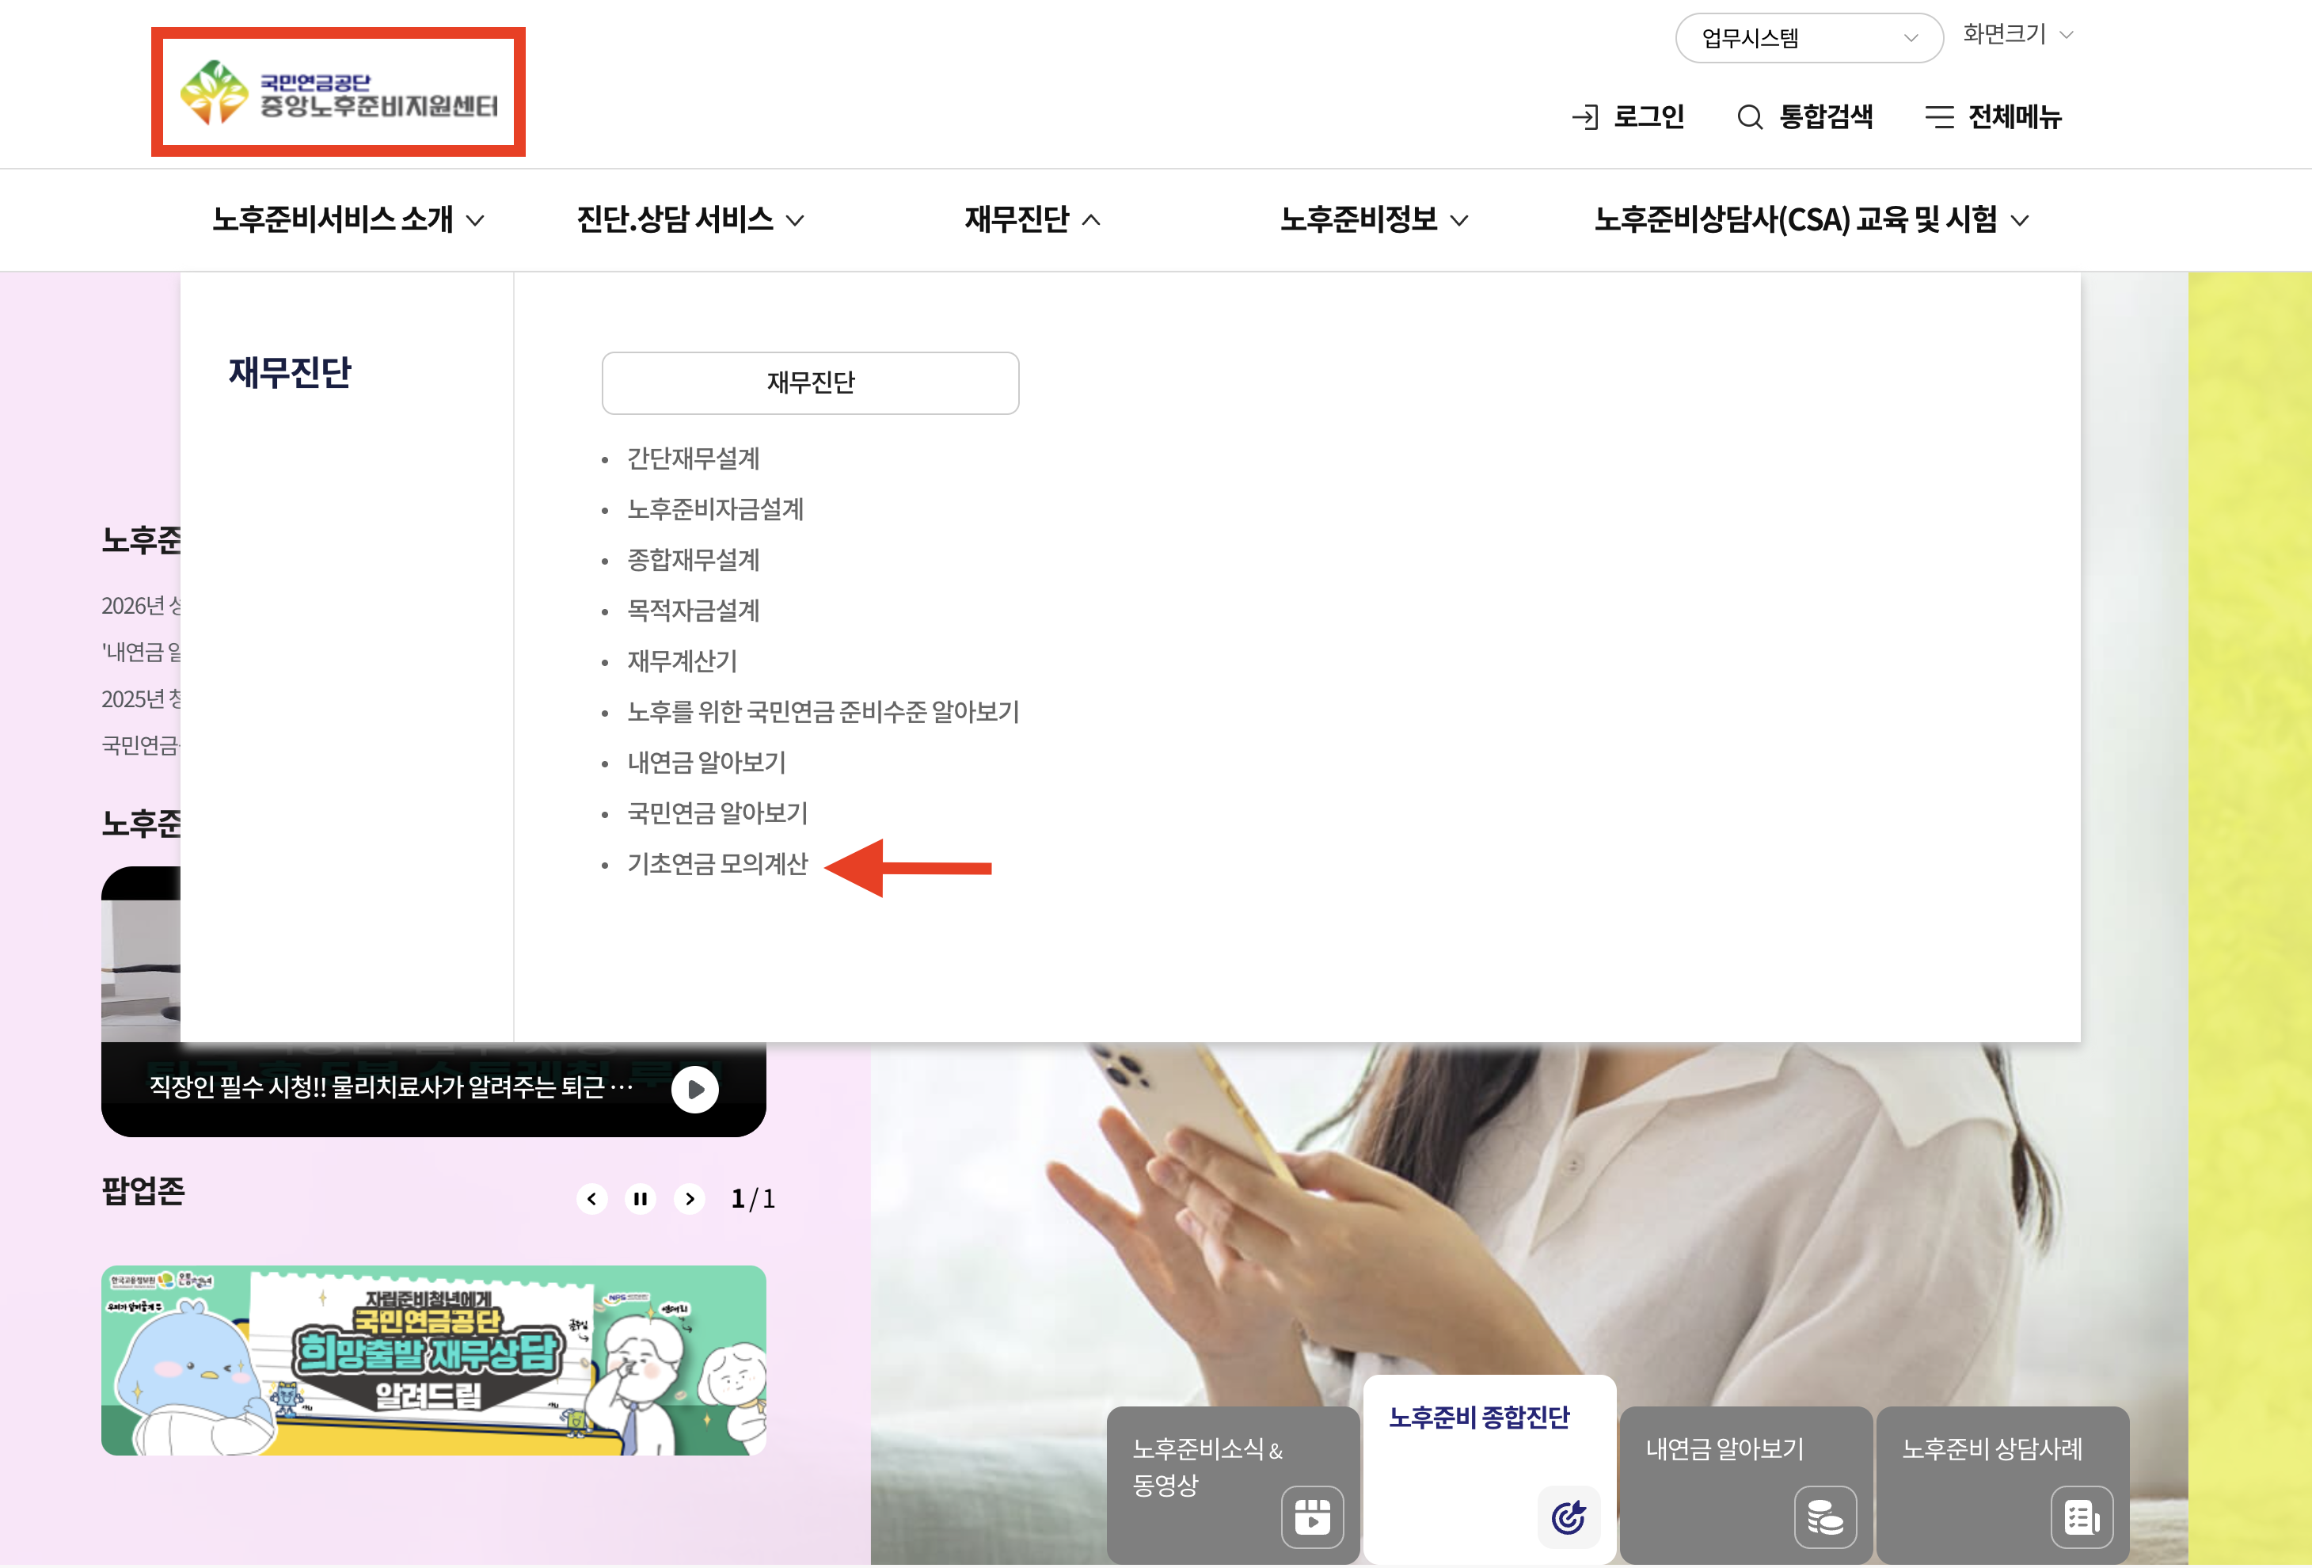Click the 노후준비 상담사례 document icon
This screenshot has width=2312, height=1568.
2082,1517
